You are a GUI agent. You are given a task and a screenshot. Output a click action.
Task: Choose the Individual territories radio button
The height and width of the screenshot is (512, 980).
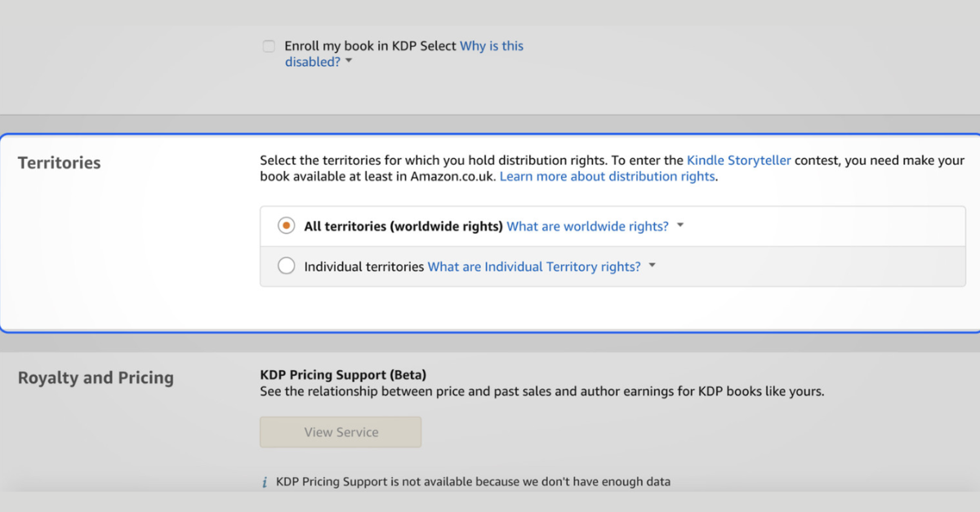click(286, 267)
